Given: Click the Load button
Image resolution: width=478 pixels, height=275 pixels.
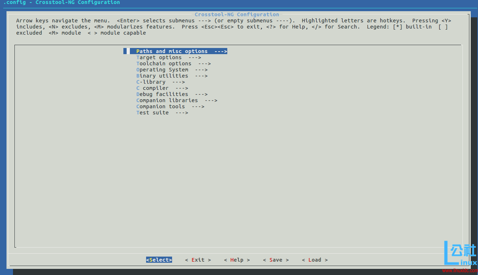Looking at the screenshot, I should point(315,260).
